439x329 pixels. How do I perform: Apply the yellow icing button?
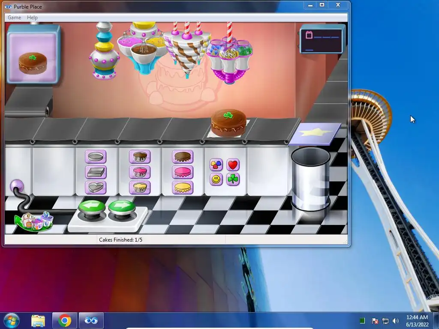[183, 188]
